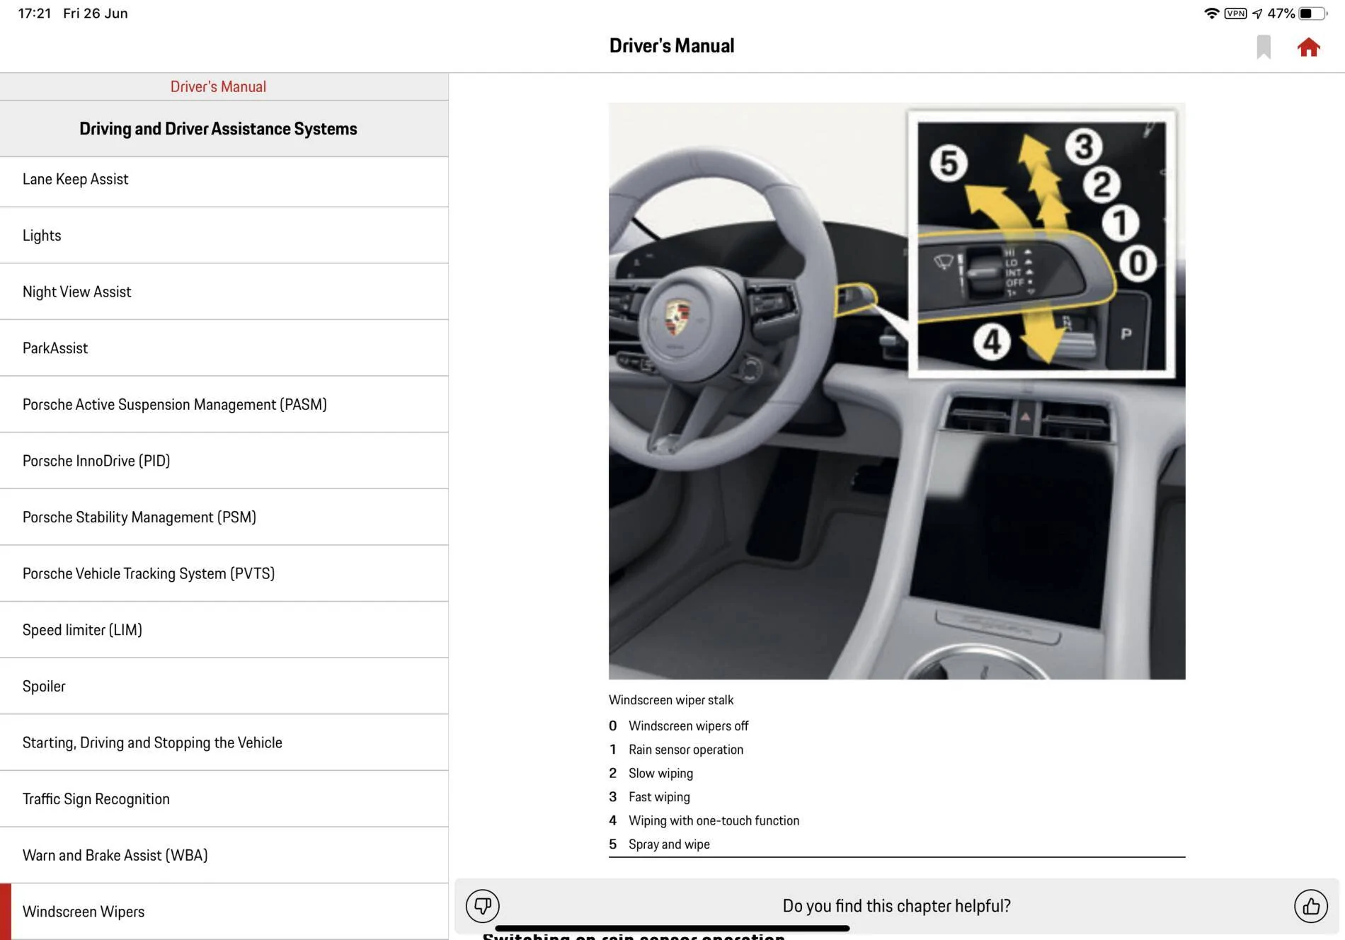Tap the iPad home indicator bar
The image size is (1345, 940).
pyautogui.click(x=672, y=928)
